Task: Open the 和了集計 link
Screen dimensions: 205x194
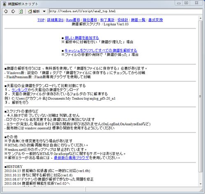Action: pyautogui.click(x=107, y=20)
